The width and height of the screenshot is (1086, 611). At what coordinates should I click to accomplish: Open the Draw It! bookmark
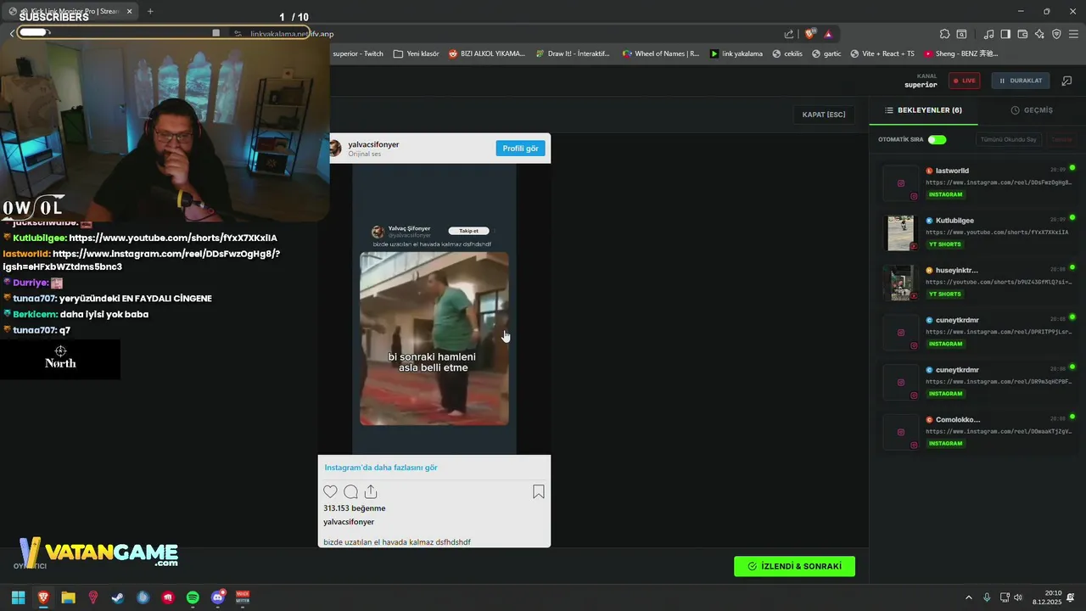(x=573, y=53)
